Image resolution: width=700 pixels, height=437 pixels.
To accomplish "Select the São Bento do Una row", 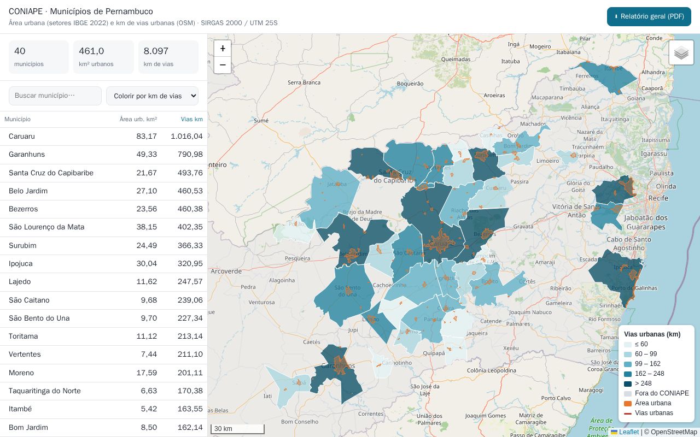I will click(104, 318).
